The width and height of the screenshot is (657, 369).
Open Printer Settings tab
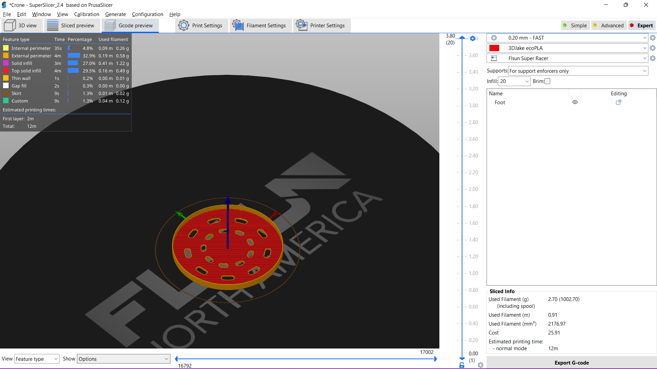coord(322,26)
